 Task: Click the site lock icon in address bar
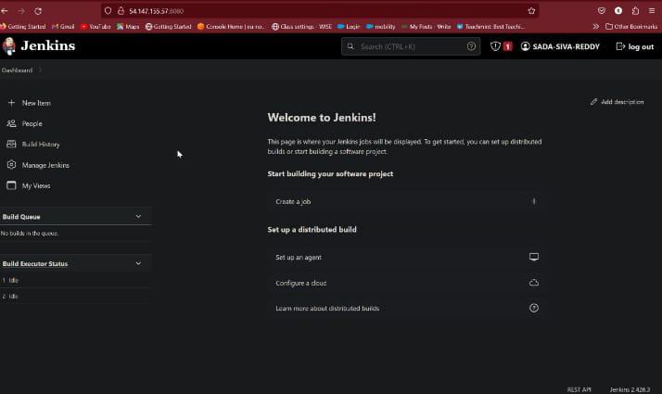pos(121,11)
